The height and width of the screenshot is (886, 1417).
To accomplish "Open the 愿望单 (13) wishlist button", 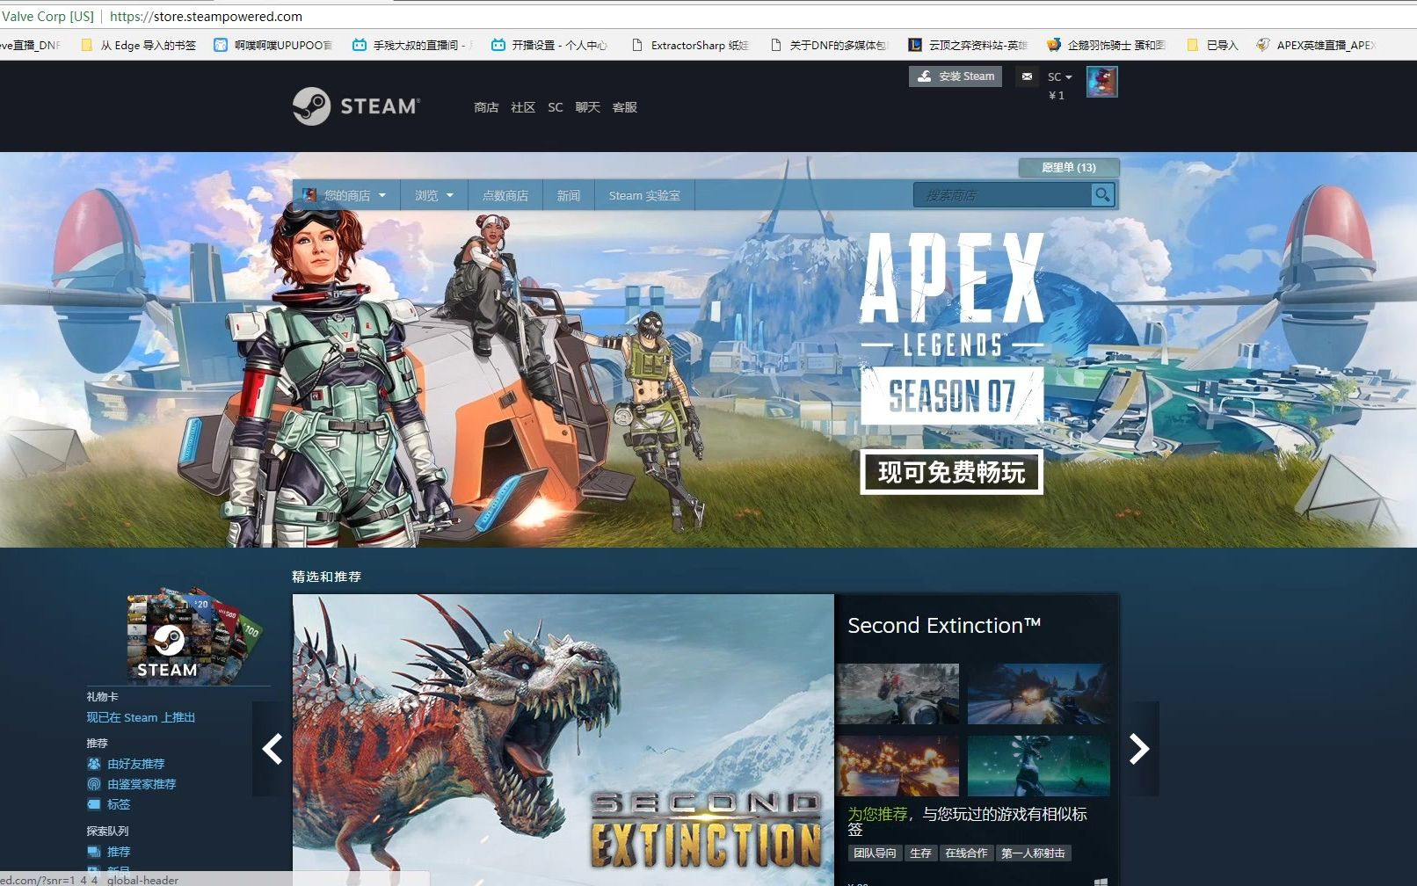I will (1069, 167).
